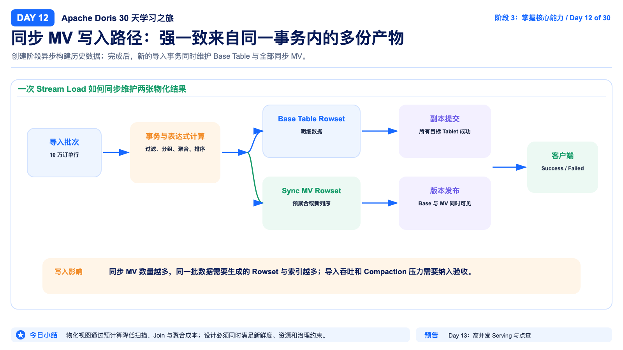Click the Day 13 高并发 Serving preview text
The width and height of the screenshot is (623, 350).
490,335
